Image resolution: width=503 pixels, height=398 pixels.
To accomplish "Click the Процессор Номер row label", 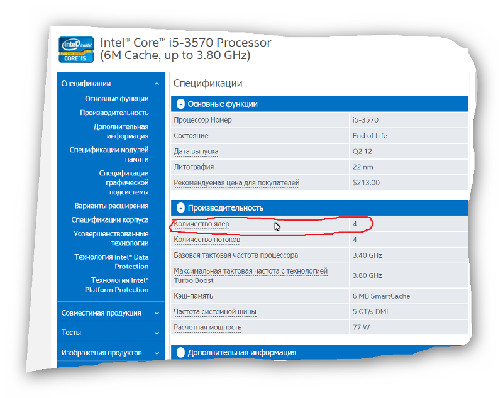I will (x=202, y=120).
